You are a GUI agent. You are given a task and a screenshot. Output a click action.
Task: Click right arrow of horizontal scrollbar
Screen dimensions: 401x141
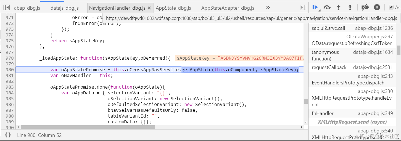pos(302,127)
